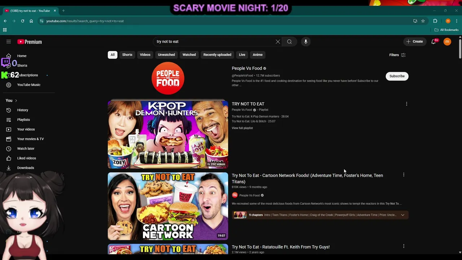The height and width of the screenshot is (260, 462).
Task: Click the browser home icon
Action: (x=31, y=21)
